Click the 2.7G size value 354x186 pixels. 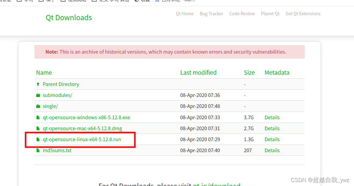click(x=249, y=128)
